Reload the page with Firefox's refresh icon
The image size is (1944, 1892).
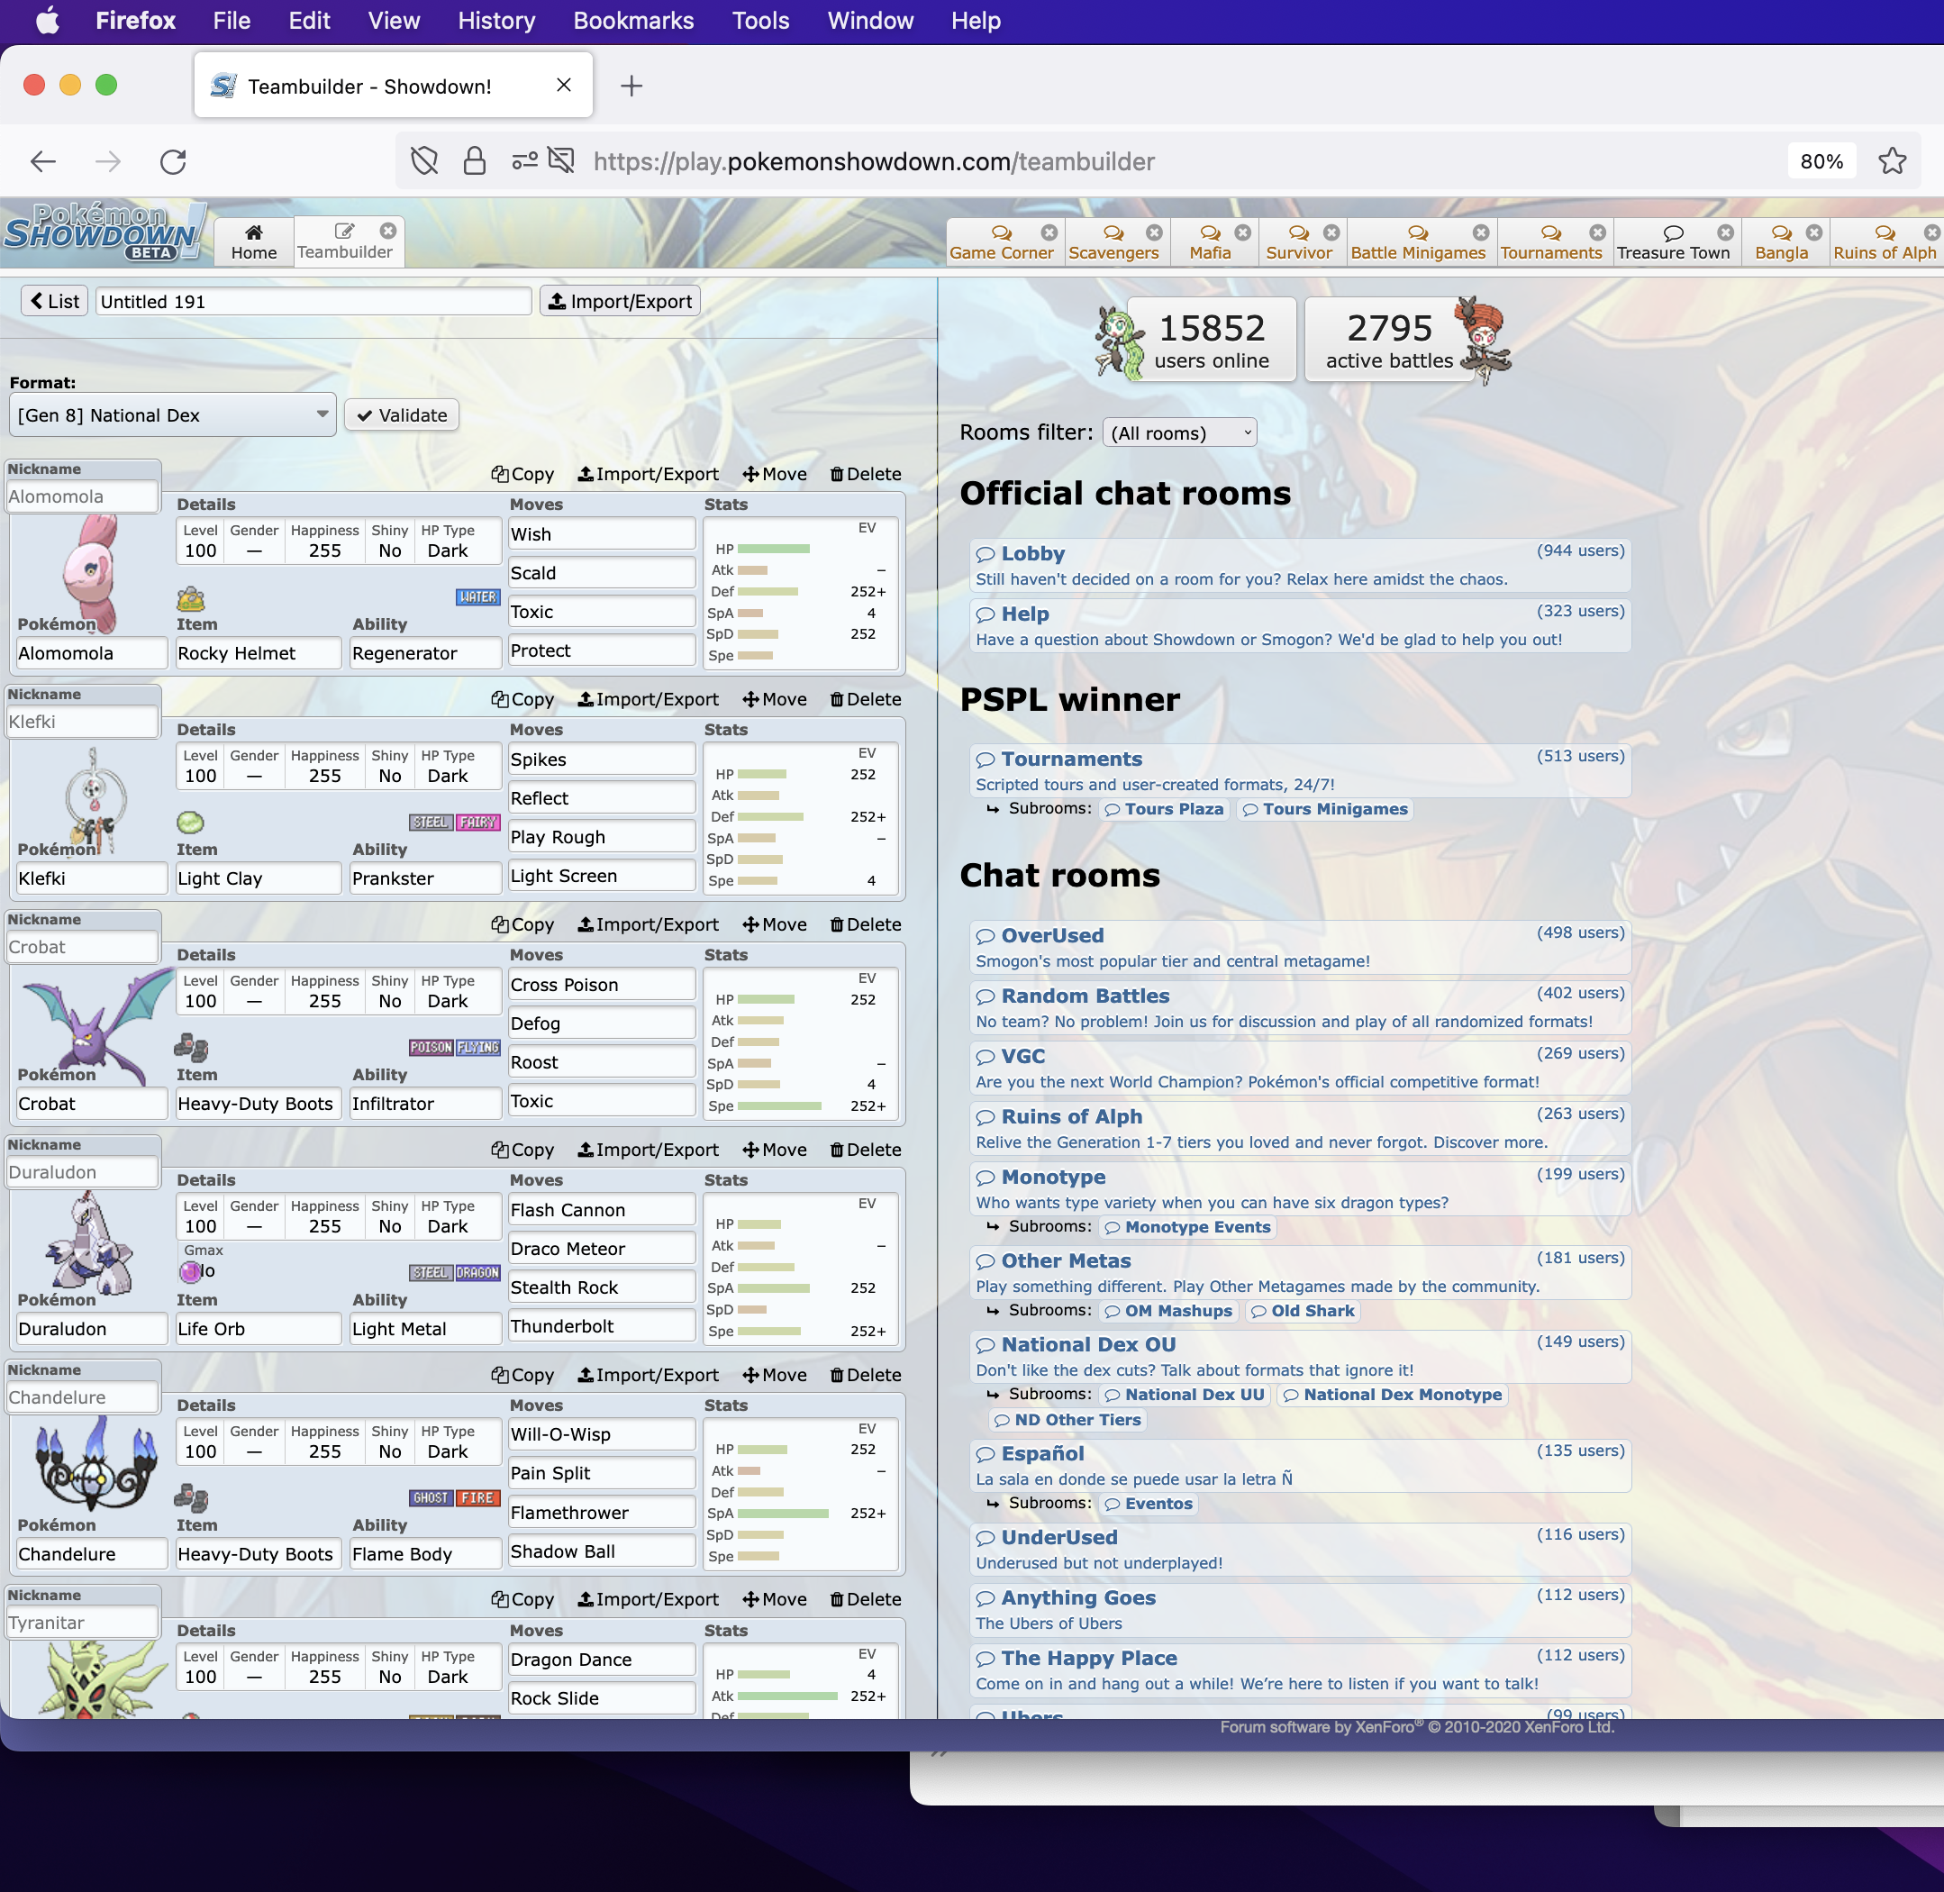pos(173,161)
